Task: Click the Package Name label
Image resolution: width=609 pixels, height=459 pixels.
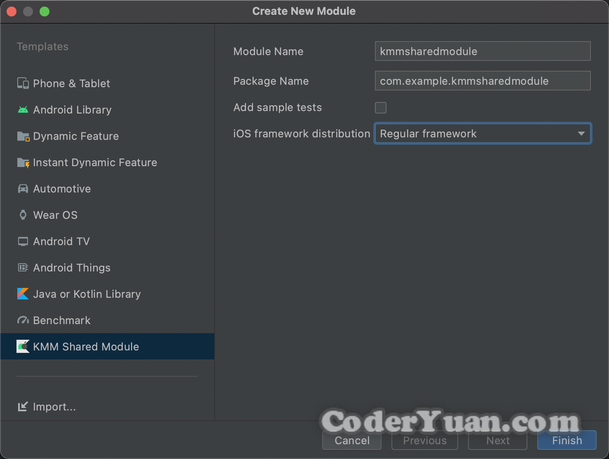Action: pyautogui.click(x=271, y=81)
